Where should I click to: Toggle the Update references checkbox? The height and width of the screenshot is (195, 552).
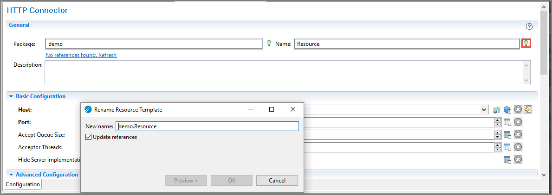click(x=88, y=137)
